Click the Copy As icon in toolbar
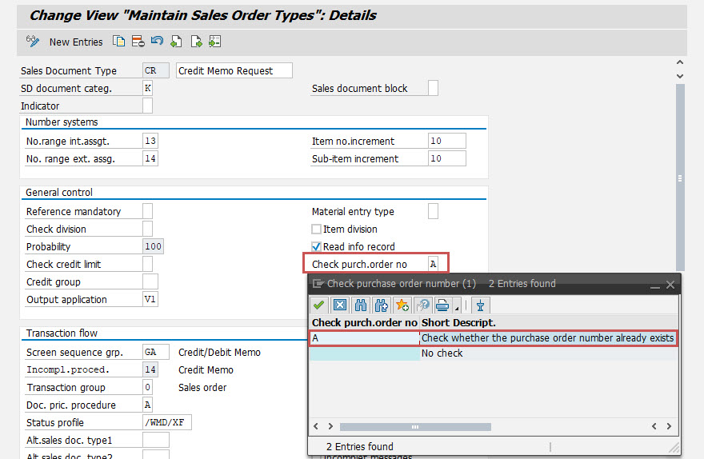 (x=119, y=42)
